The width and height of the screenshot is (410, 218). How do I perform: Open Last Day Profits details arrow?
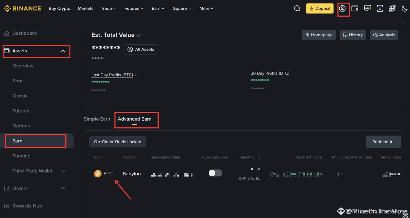(x=136, y=75)
